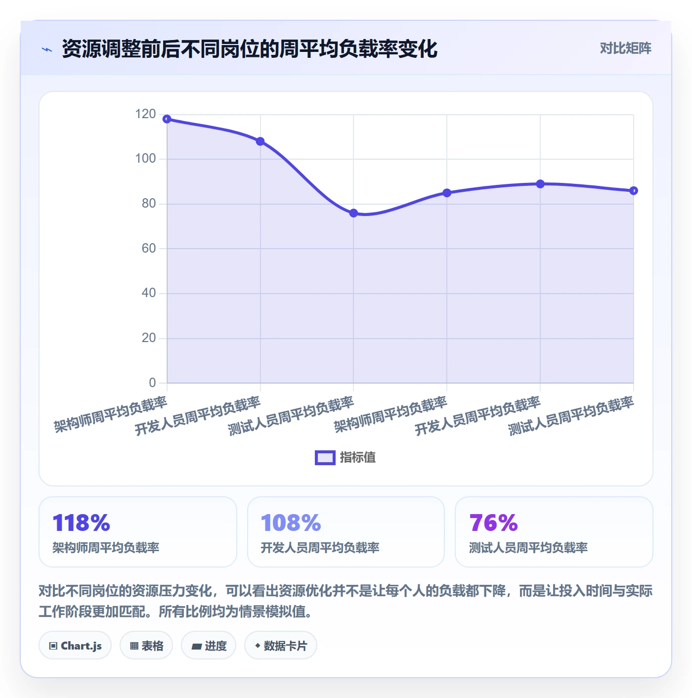This screenshot has height=698, width=692.
Task: Click the chart data point at 108
Action: coord(260,141)
